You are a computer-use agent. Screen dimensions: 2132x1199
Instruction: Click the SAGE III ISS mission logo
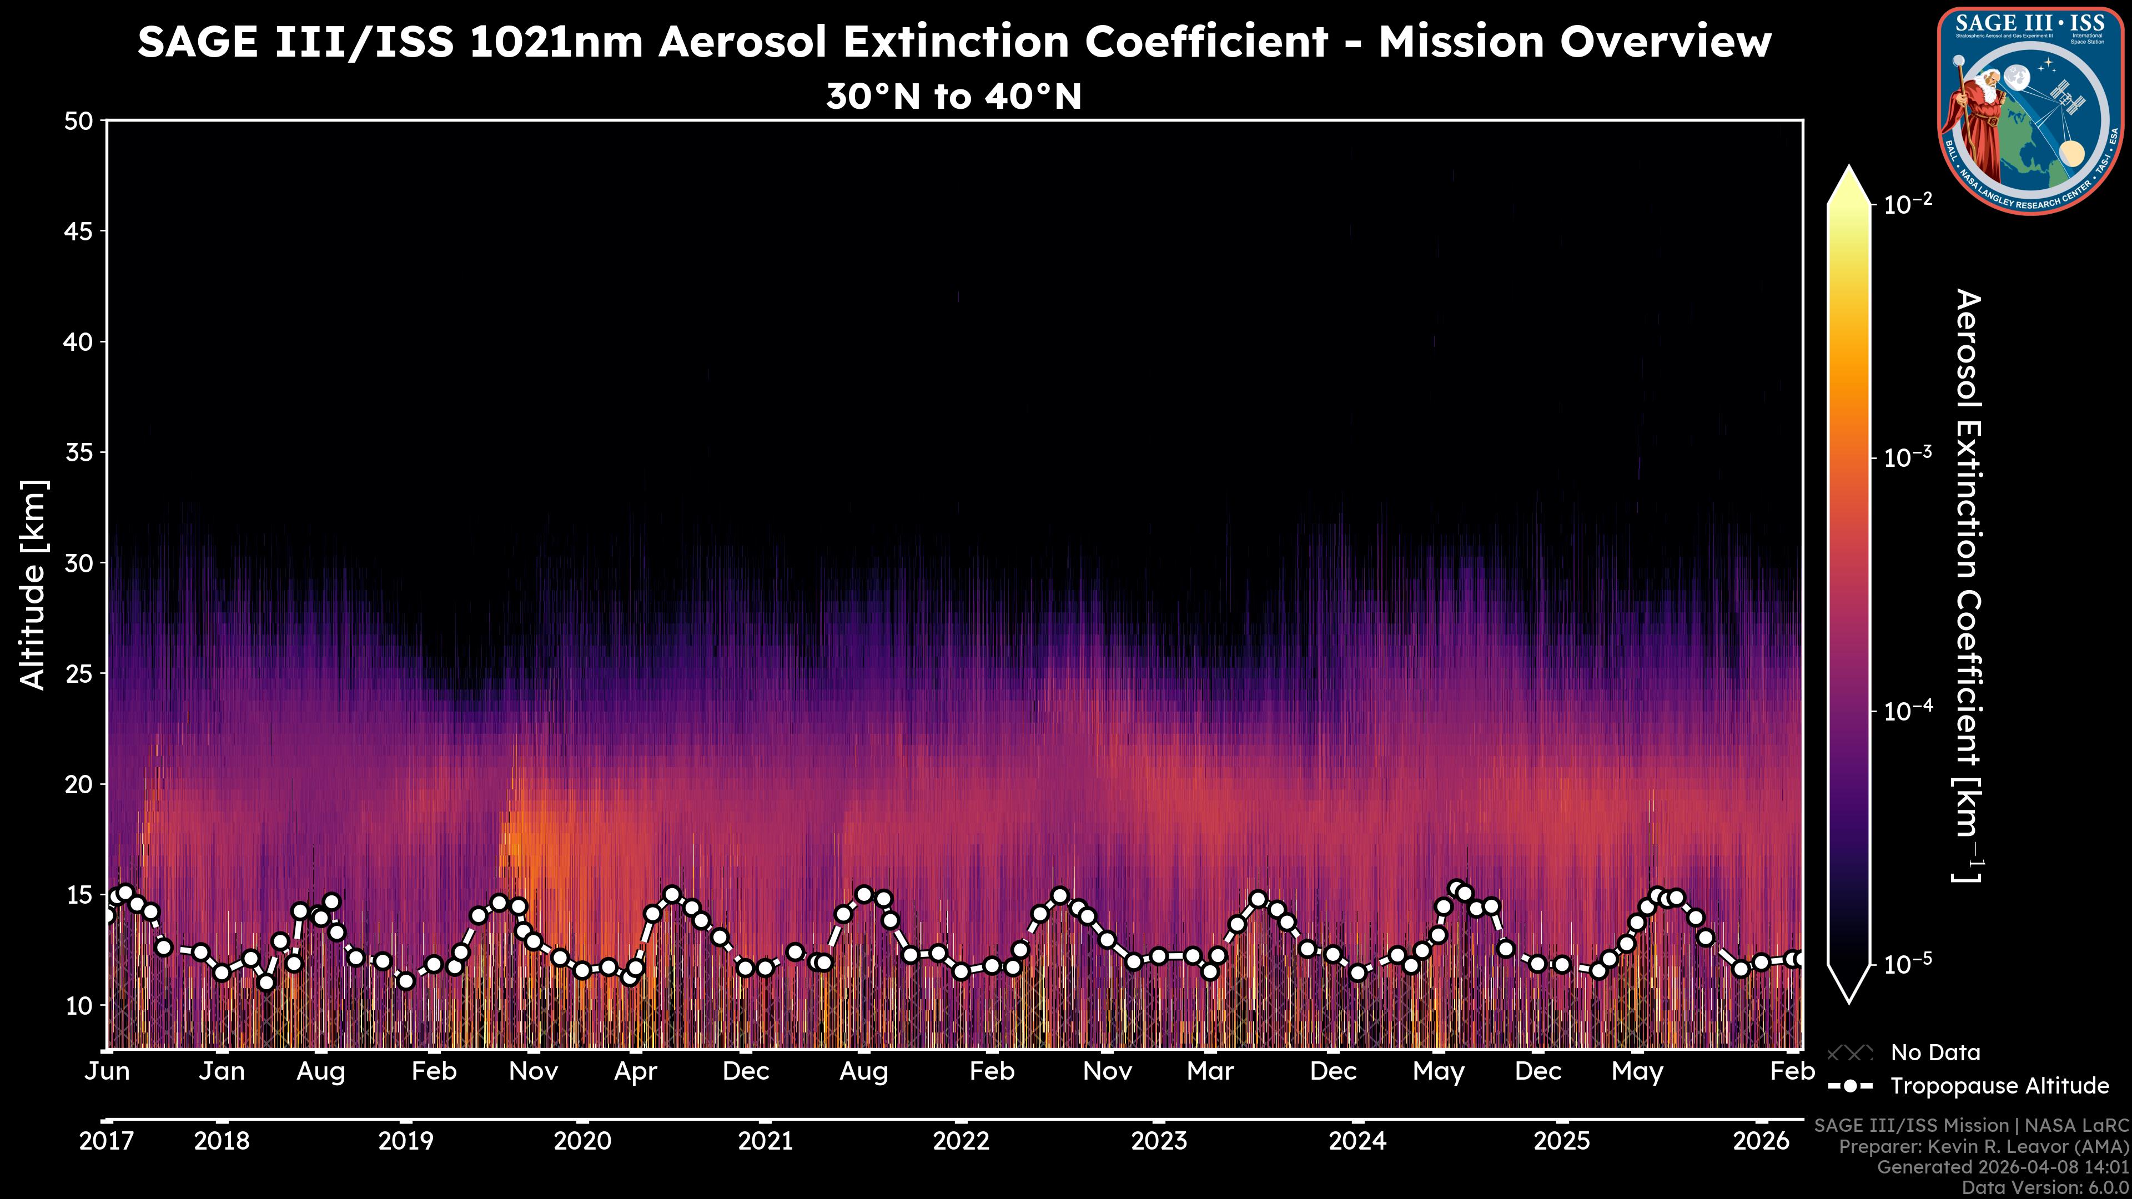pos(2031,111)
